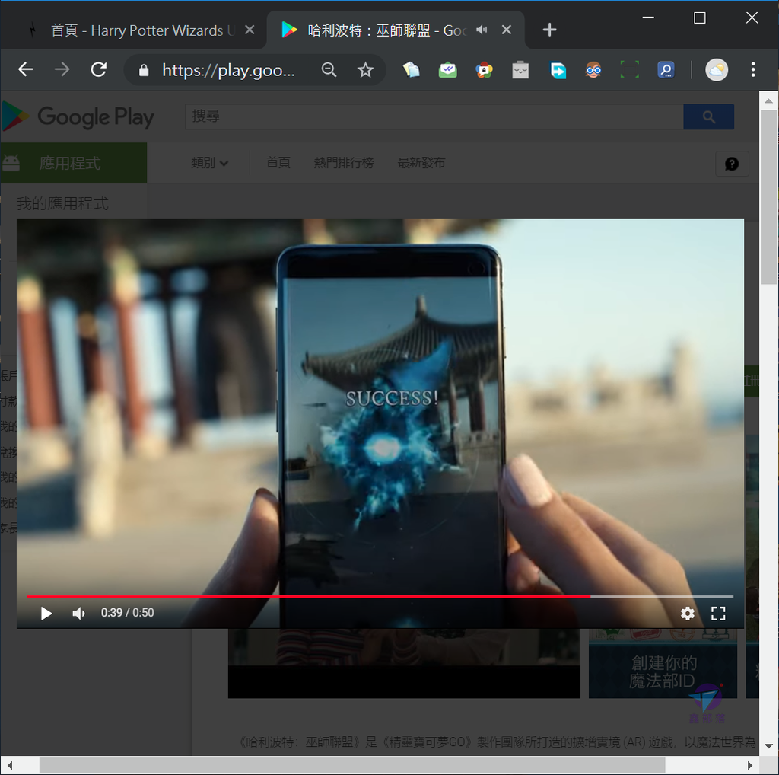Seek on the red video progress bar
Viewport: 779px width, 775px height.
click(x=380, y=596)
